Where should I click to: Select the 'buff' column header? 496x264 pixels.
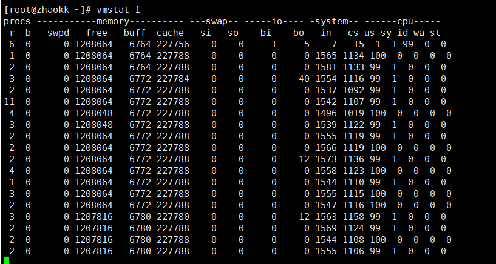135,33
